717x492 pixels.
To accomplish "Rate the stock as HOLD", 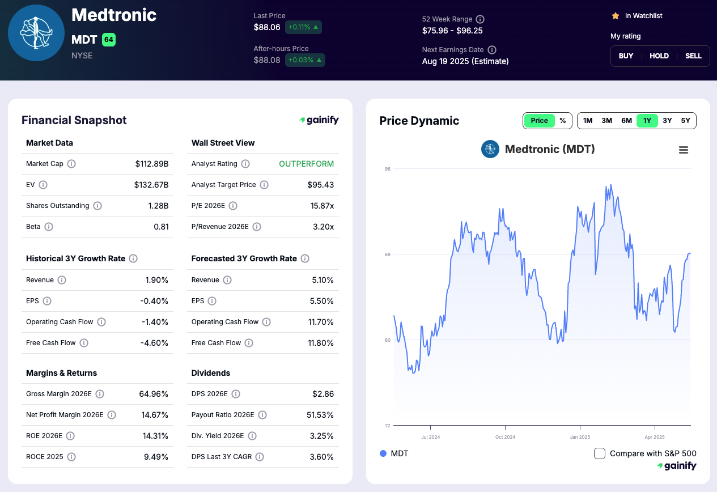I will (x=659, y=56).
